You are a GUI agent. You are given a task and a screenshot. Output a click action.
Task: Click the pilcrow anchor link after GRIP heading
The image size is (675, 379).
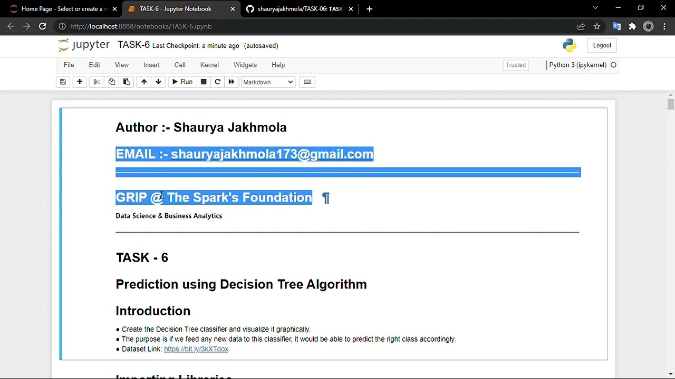click(326, 198)
